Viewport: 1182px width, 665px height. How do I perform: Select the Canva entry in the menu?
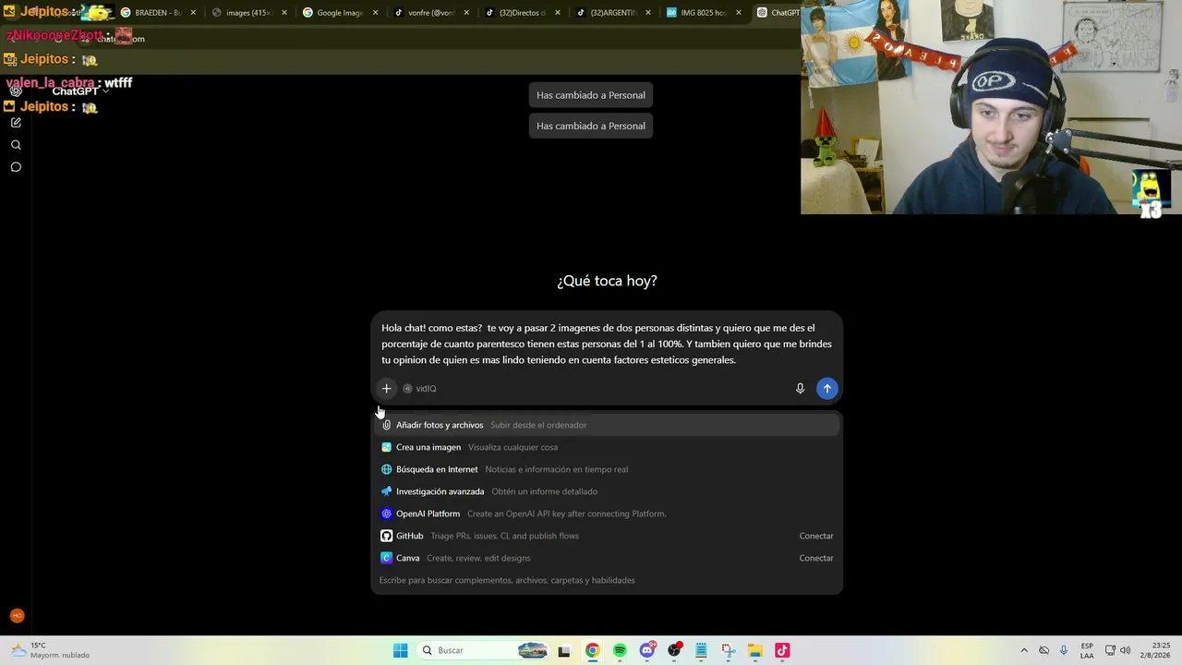pyautogui.click(x=607, y=558)
